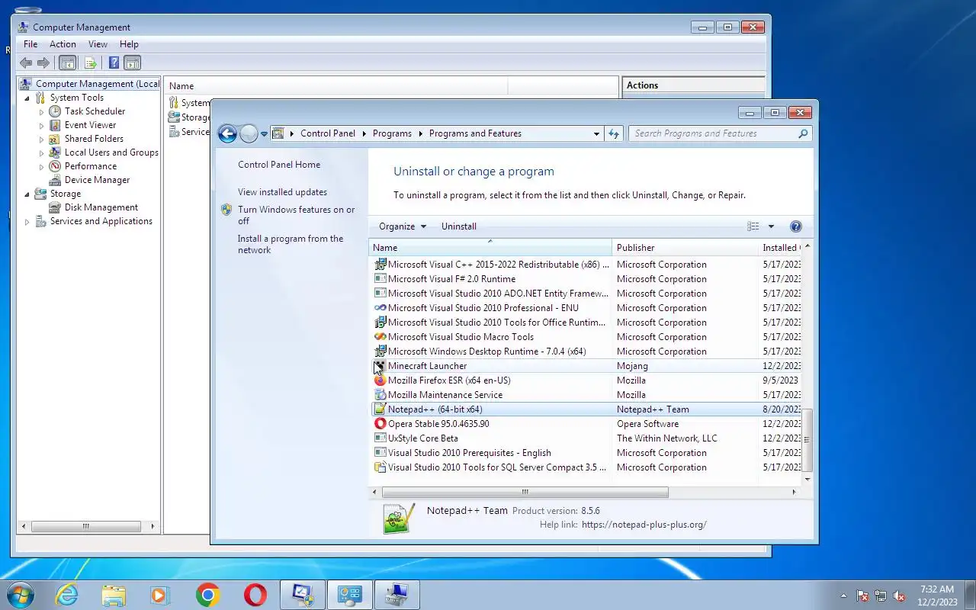The height and width of the screenshot is (610, 976).
Task: Click Programs in the breadcrumb
Action: [x=392, y=133]
